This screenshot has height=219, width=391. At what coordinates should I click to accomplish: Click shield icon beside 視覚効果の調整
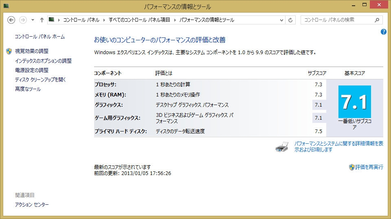pos(9,51)
